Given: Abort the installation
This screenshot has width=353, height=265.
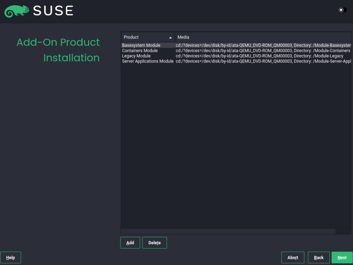Looking at the screenshot, I should click(x=293, y=258).
